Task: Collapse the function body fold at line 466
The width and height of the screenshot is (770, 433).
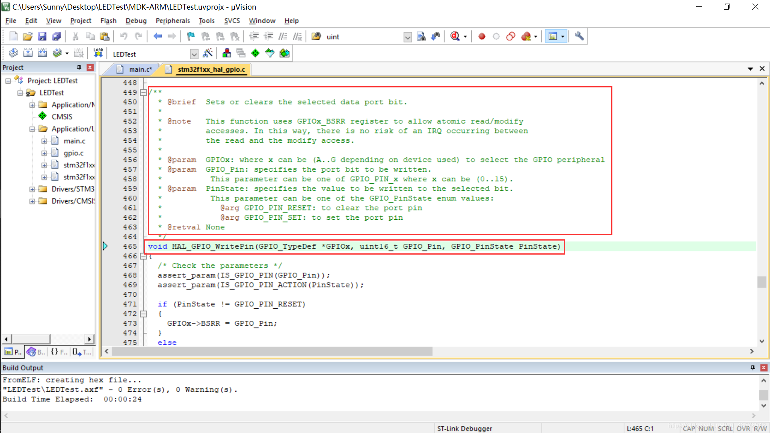Action: (x=143, y=256)
